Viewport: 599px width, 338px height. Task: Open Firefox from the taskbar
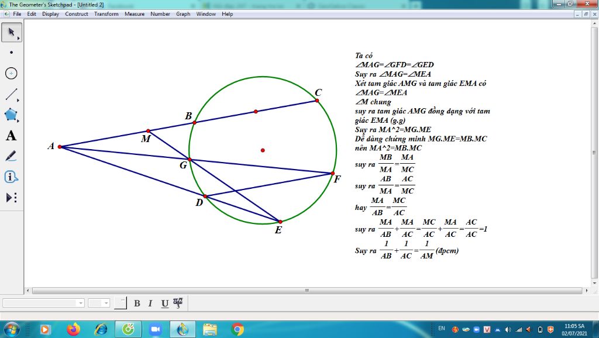[x=73, y=329]
